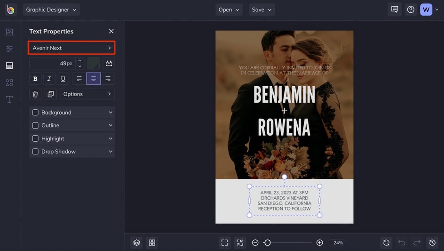The width and height of the screenshot is (444, 251).
Task: Expand the Highlight section chevron
Action: (111, 138)
